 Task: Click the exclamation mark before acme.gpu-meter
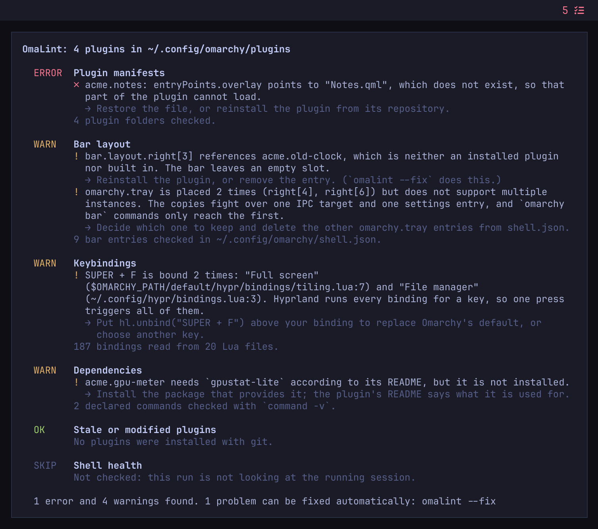coord(76,382)
